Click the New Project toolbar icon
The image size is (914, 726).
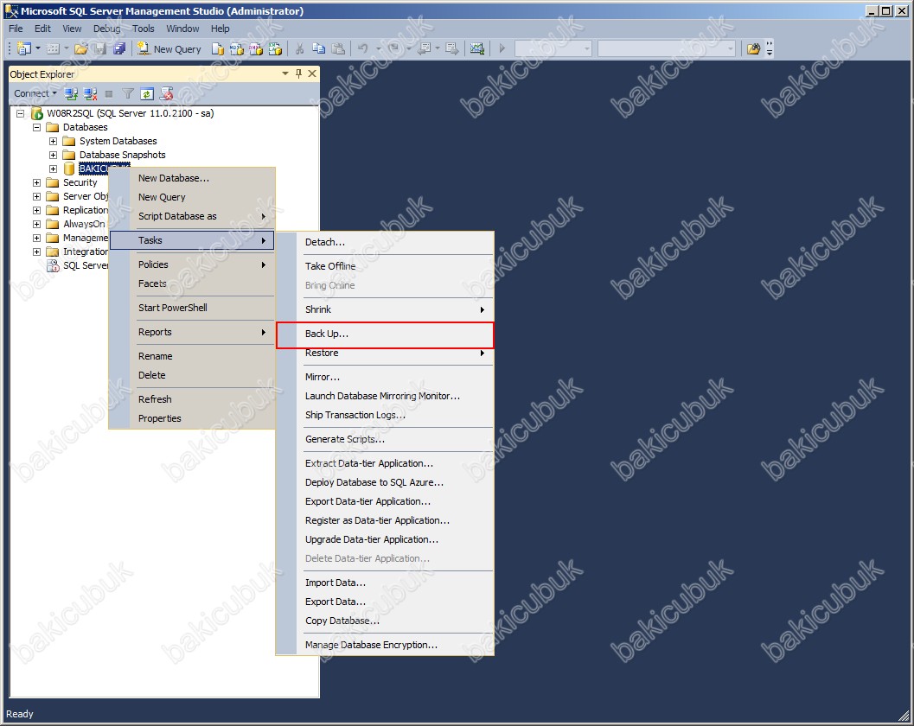[x=23, y=49]
